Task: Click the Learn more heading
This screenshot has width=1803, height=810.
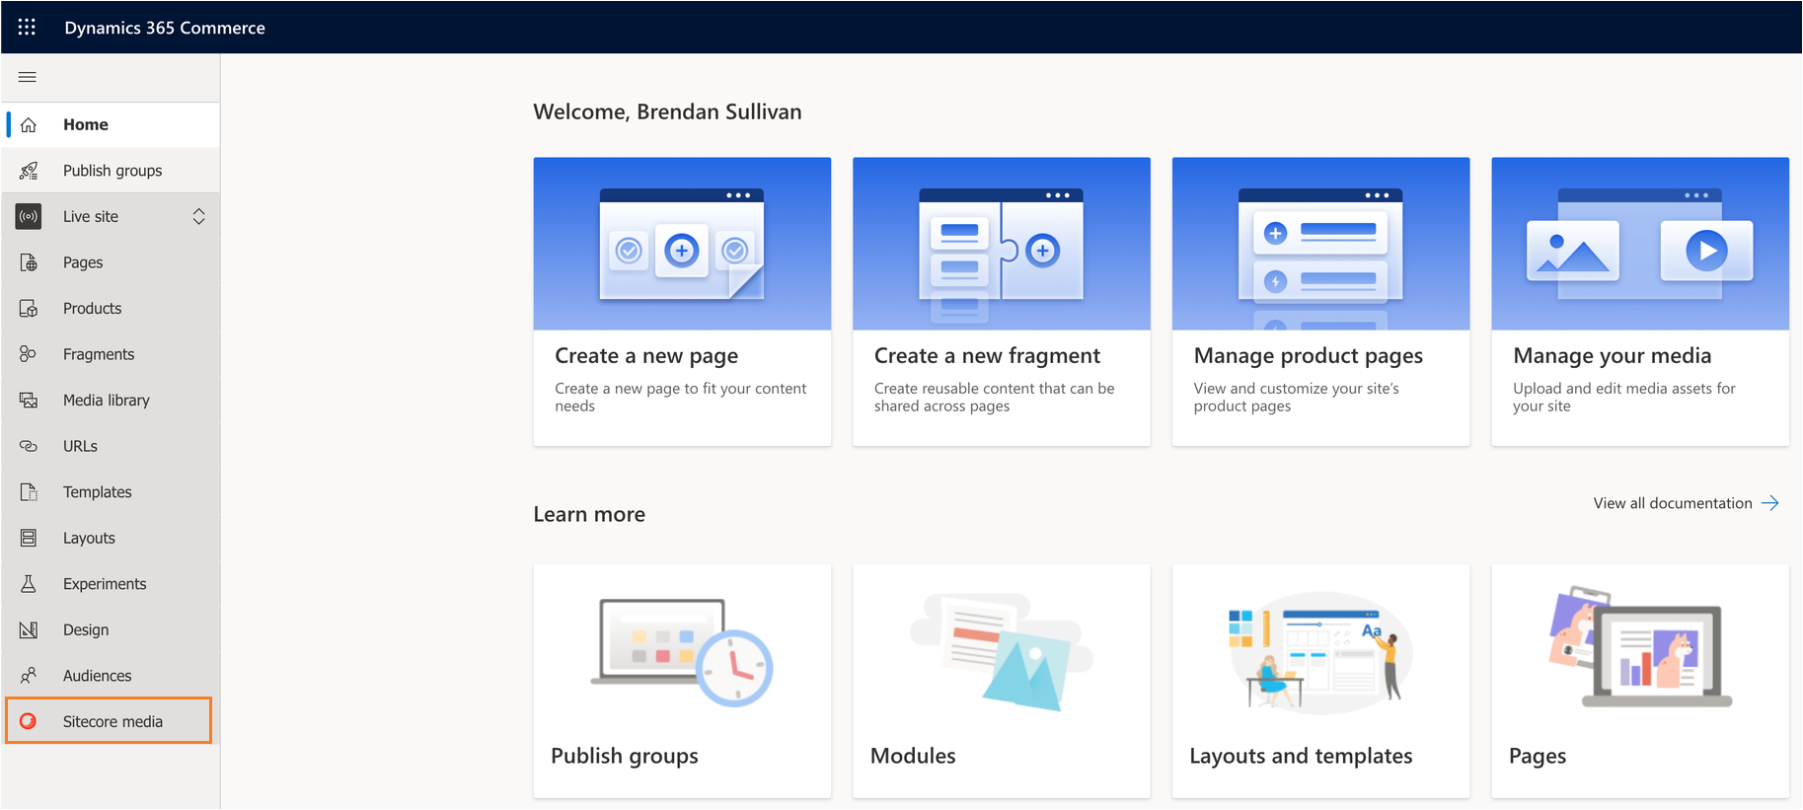Action: [x=589, y=515]
